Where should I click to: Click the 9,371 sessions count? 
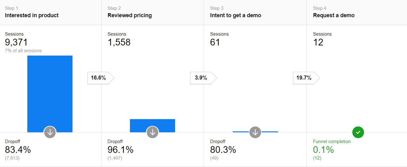click(x=16, y=42)
